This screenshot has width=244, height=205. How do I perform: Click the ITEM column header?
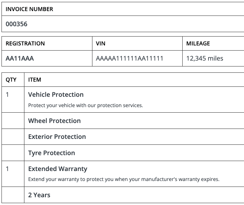tap(35, 79)
